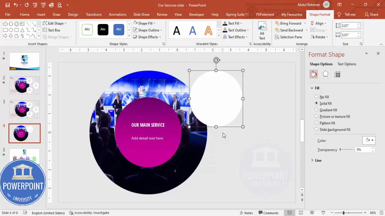Open the Fill & Line paint bucket tab
The height and width of the screenshot is (216, 385).
tap(313, 74)
